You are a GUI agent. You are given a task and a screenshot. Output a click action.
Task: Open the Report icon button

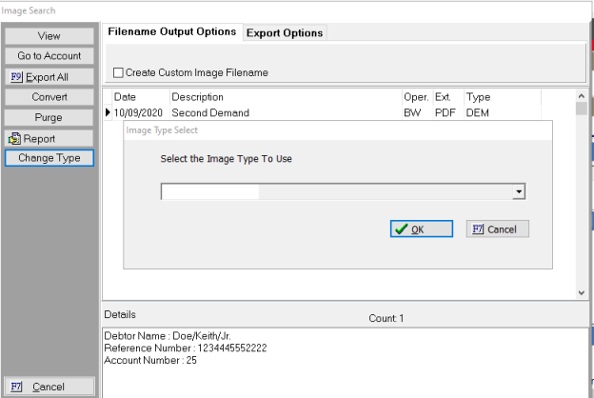(49, 139)
